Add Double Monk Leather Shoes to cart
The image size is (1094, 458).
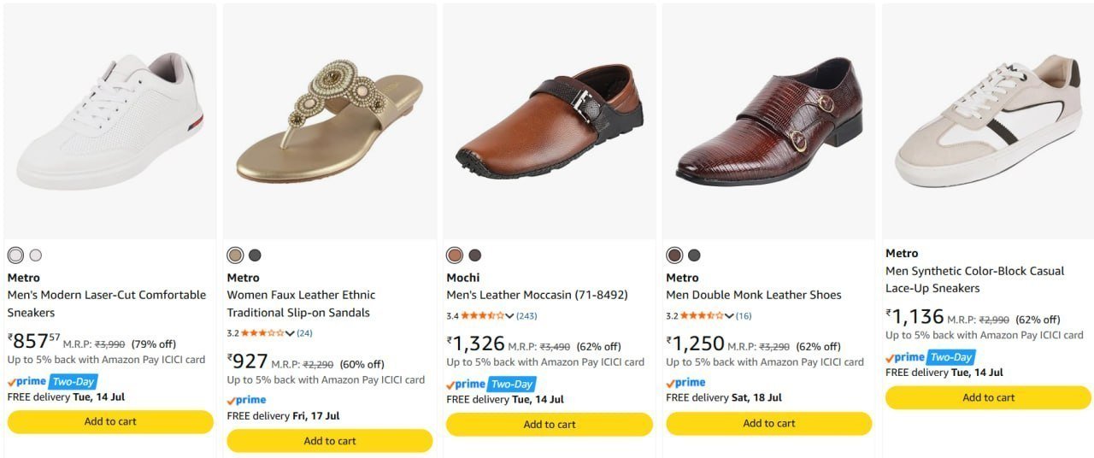[769, 424]
